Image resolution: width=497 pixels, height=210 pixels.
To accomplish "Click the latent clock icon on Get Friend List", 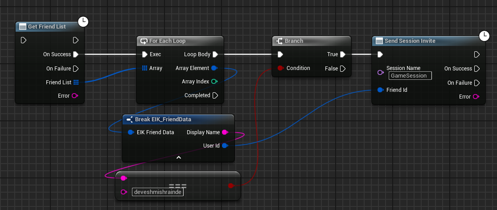I will (x=83, y=21).
